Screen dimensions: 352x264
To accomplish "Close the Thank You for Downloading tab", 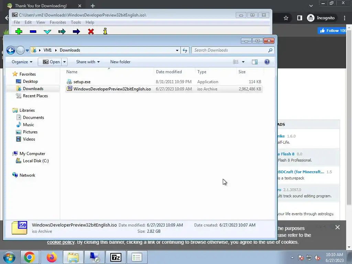I will pos(80,6).
